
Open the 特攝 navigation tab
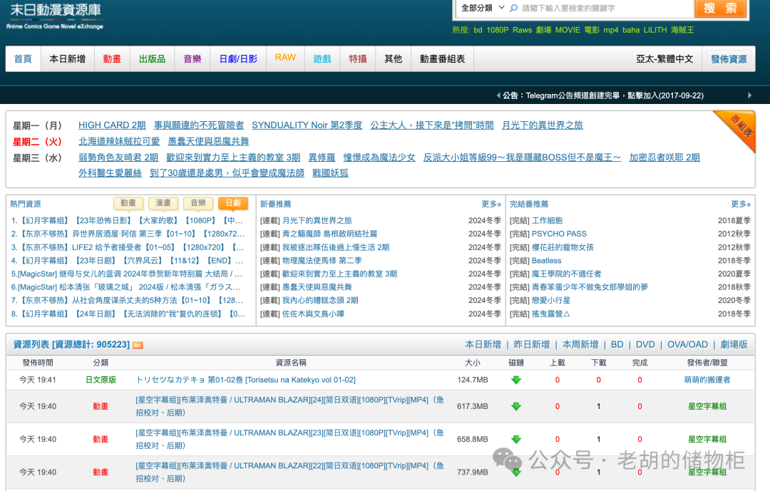pyautogui.click(x=358, y=59)
